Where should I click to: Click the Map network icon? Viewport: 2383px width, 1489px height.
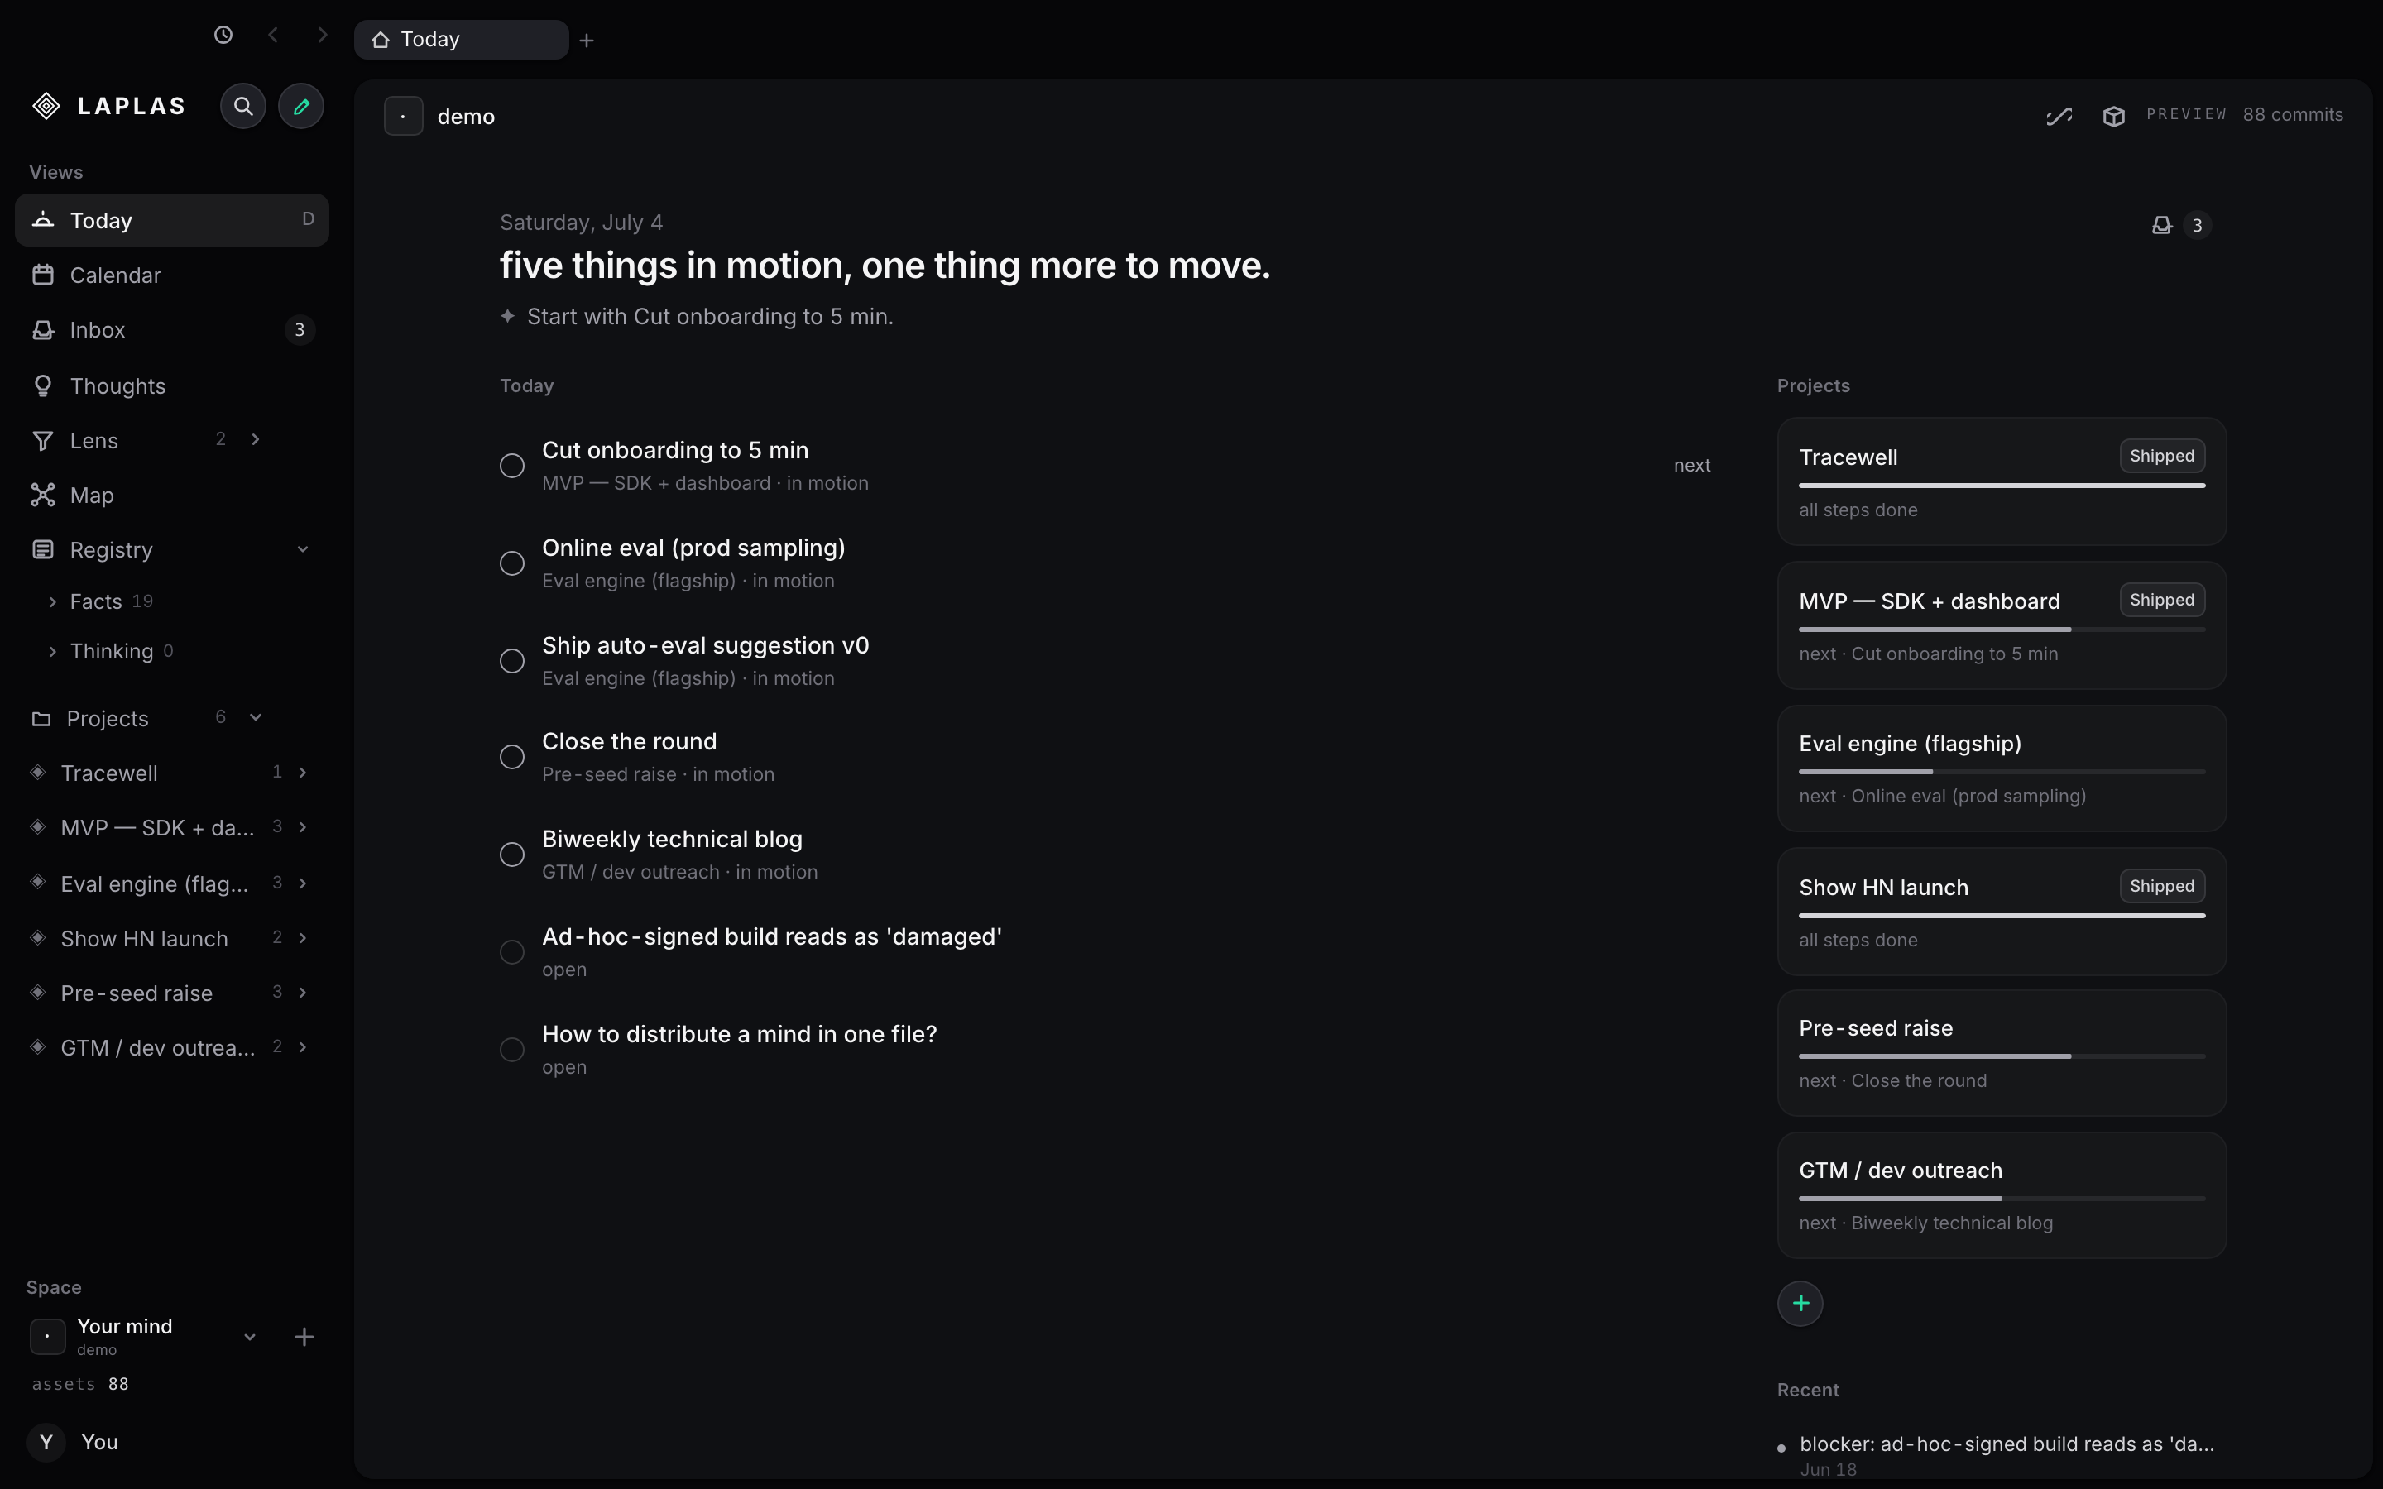click(42, 495)
